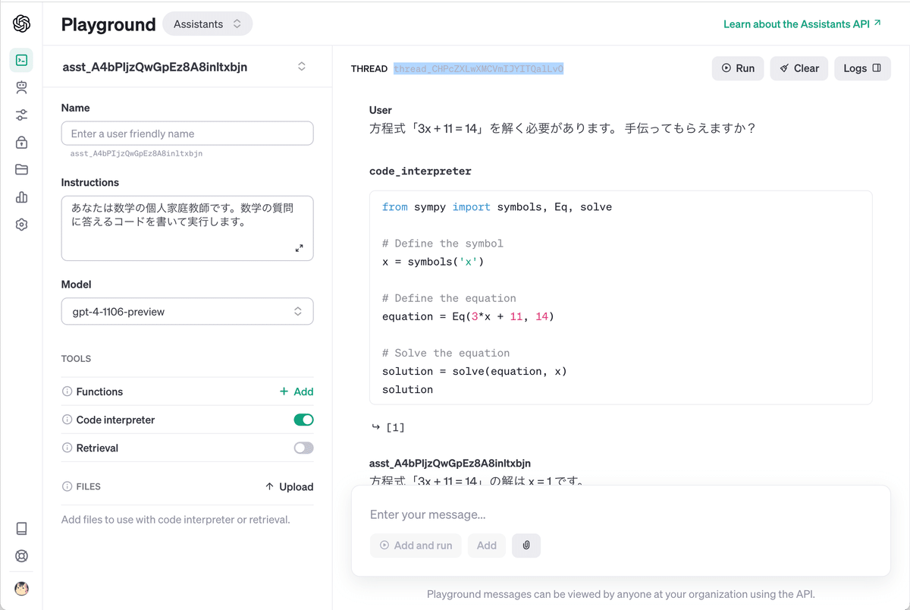910x610 pixels.
Task: Open Settings via the gear sidebar icon
Action: click(21, 224)
